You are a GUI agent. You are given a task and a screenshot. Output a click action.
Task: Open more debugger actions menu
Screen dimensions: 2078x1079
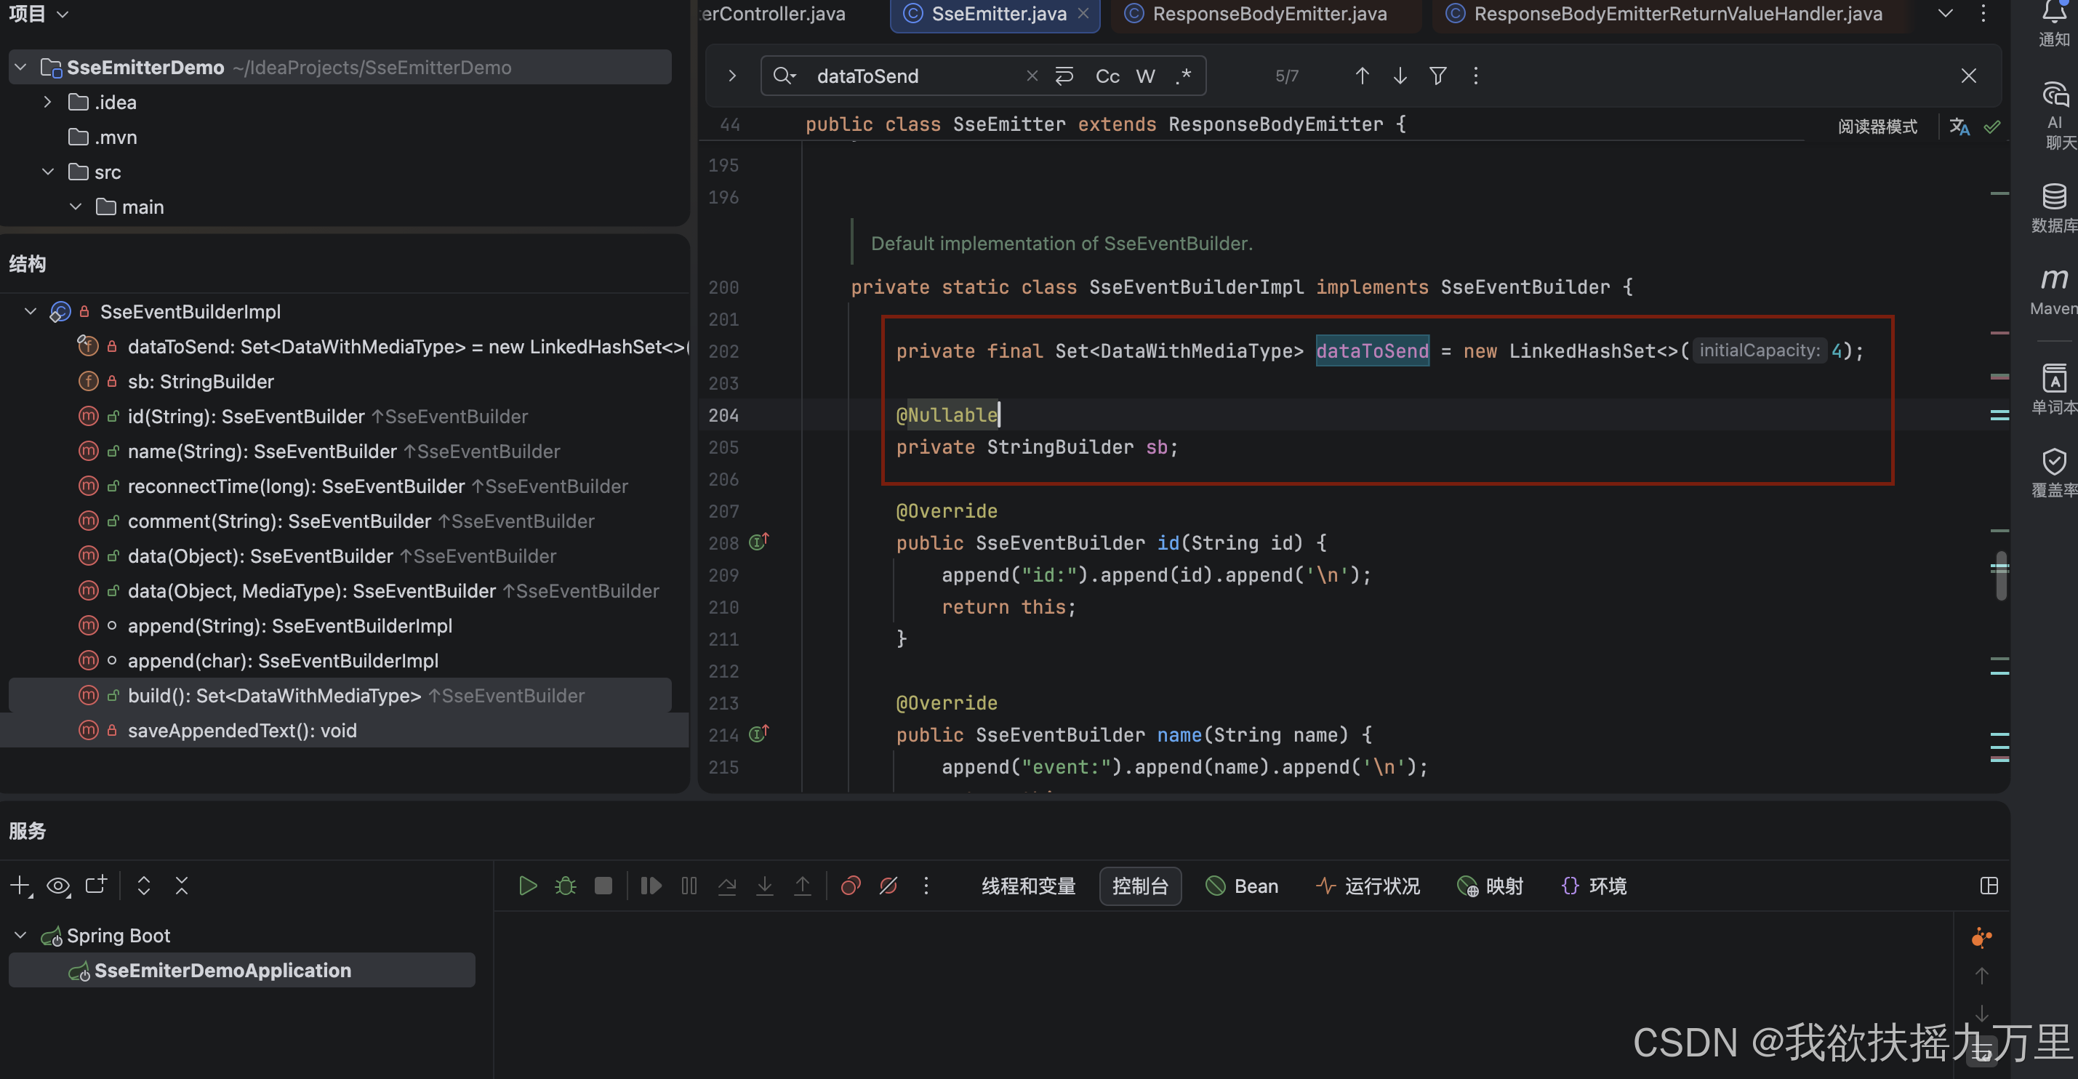pos(926,886)
